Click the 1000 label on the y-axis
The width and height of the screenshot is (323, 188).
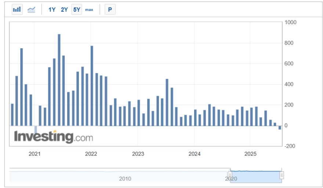(x=291, y=22)
